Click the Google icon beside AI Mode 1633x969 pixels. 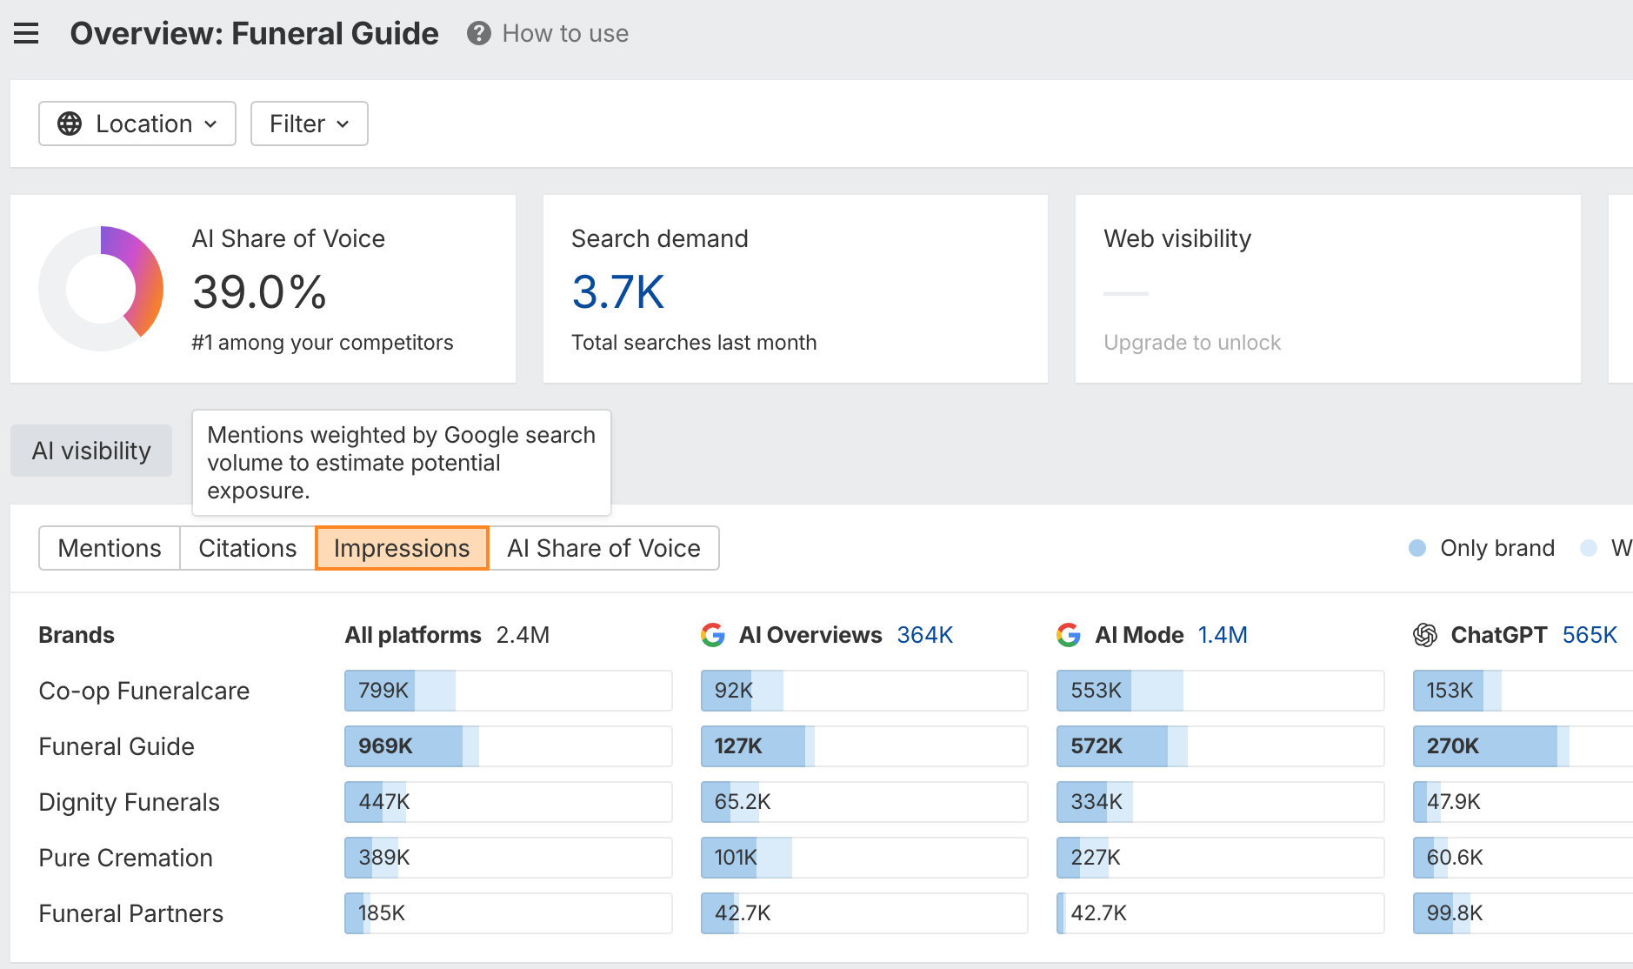pos(1069,635)
